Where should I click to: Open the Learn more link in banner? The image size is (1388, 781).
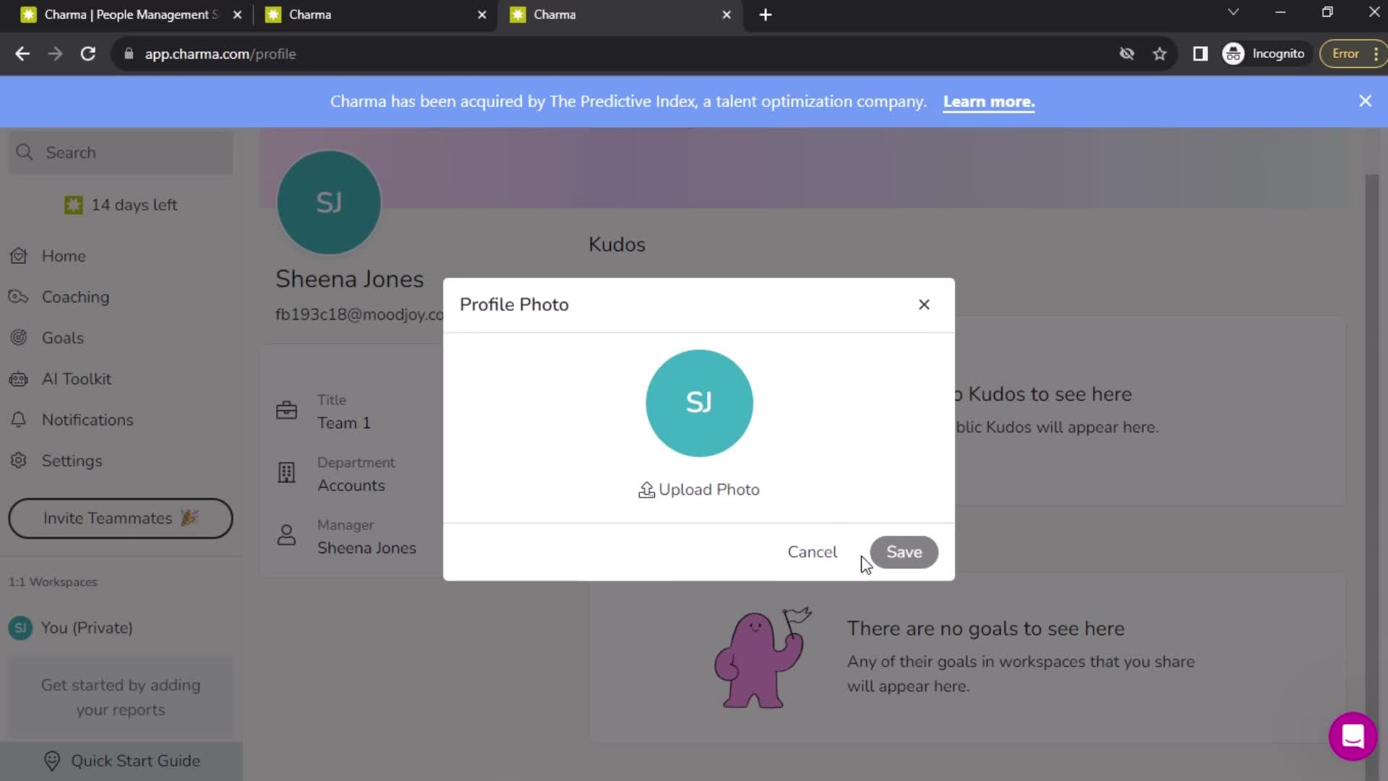[x=988, y=101]
